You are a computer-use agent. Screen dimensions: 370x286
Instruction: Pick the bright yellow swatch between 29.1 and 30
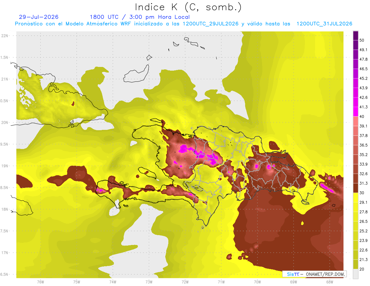click(x=356, y=197)
